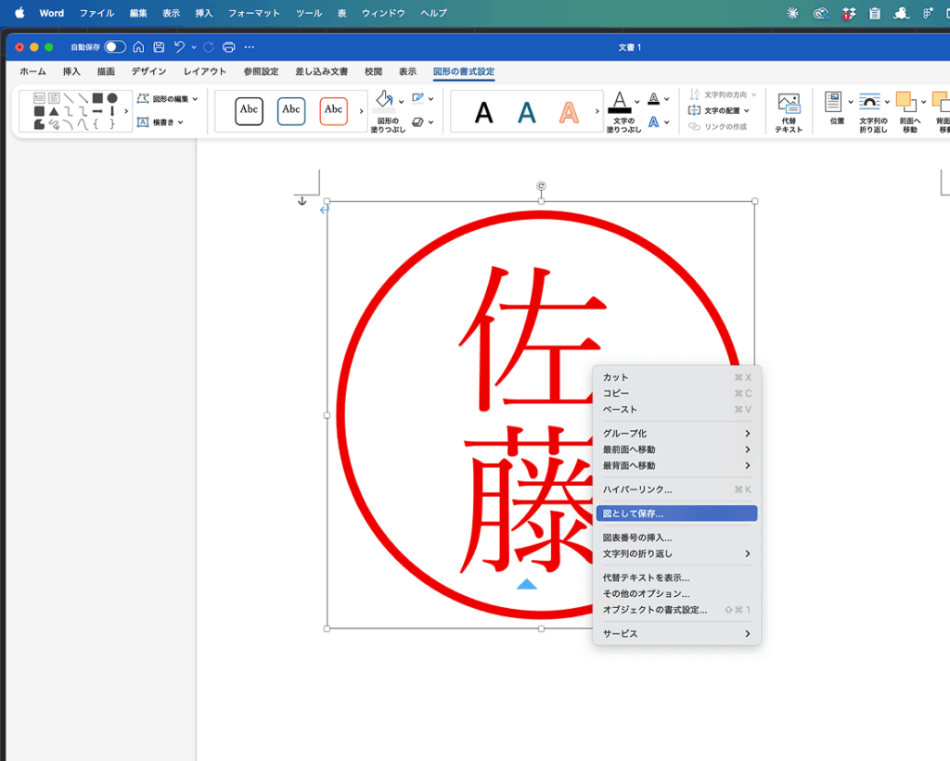This screenshot has width=950, height=761.
Task: Click the wrap text icon
Action: (869, 102)
